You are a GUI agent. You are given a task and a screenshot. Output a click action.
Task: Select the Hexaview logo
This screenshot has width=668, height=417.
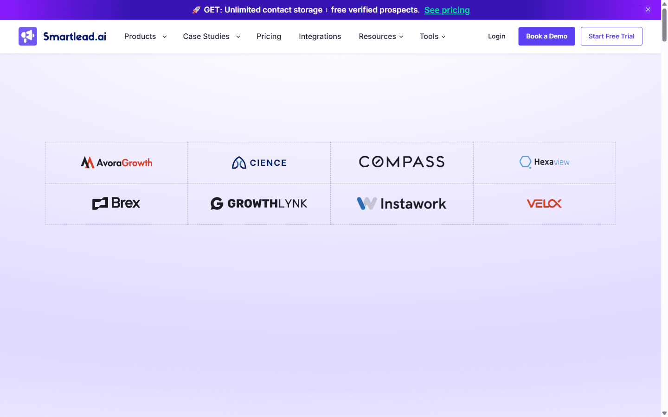(545, 162)
